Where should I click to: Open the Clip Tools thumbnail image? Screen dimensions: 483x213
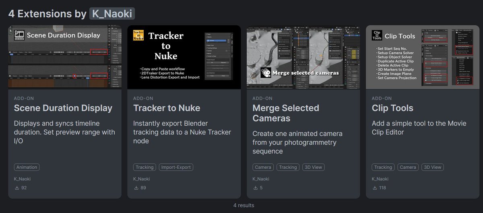click(x=422, y=57)
